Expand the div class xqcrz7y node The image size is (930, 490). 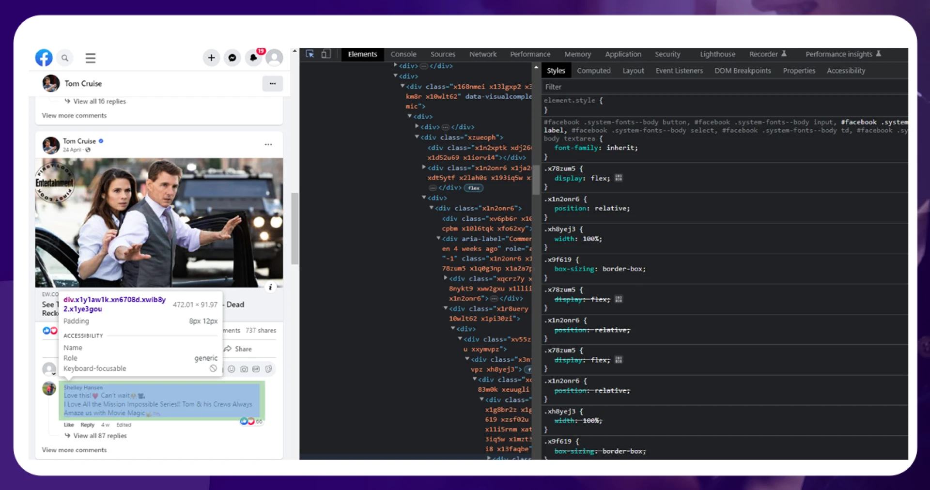click(446, 278)
